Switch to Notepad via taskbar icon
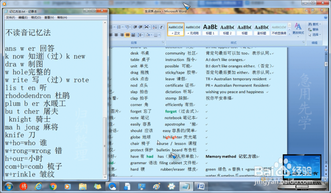Screen dimensions: 331x193 coord(186,186)
